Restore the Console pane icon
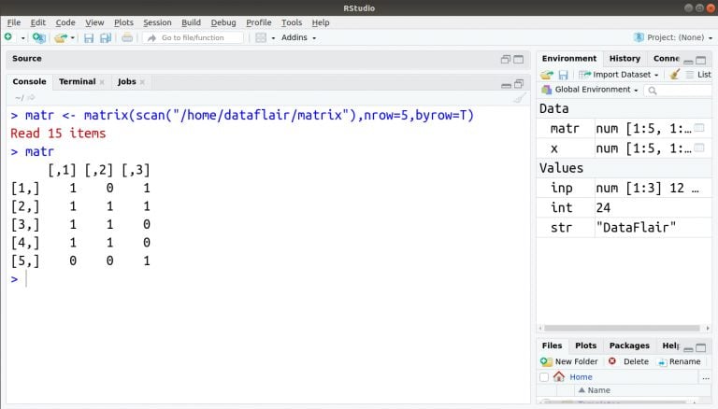This screenshot has height=409, width=718. pyautogui.click(x=519, y=84)
